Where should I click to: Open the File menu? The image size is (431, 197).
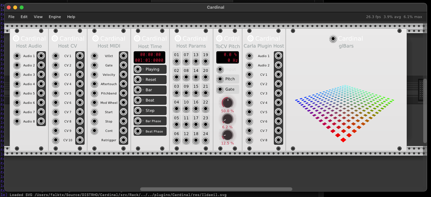click(11, 17)
